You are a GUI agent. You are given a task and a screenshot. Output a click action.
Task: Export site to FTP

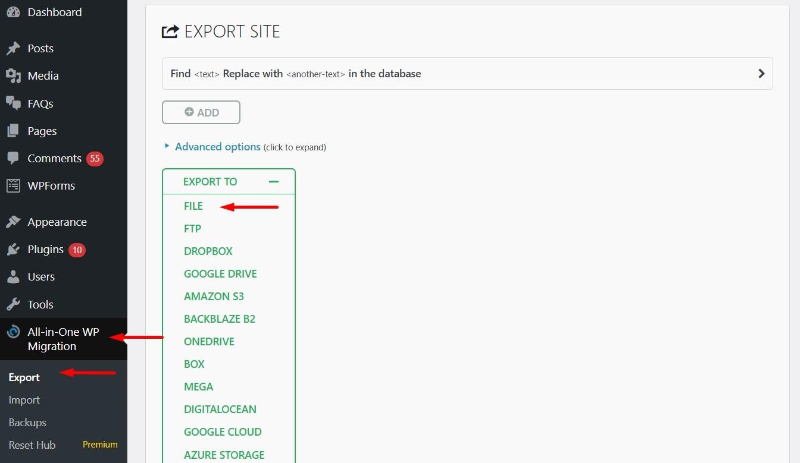pyautogui.click(x=193, y=229)
